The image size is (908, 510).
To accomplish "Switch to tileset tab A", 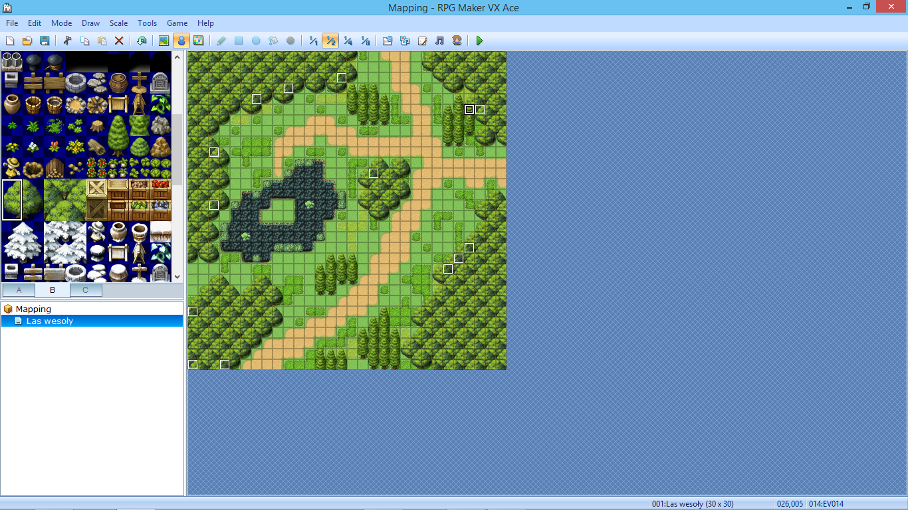I will 19,290.
